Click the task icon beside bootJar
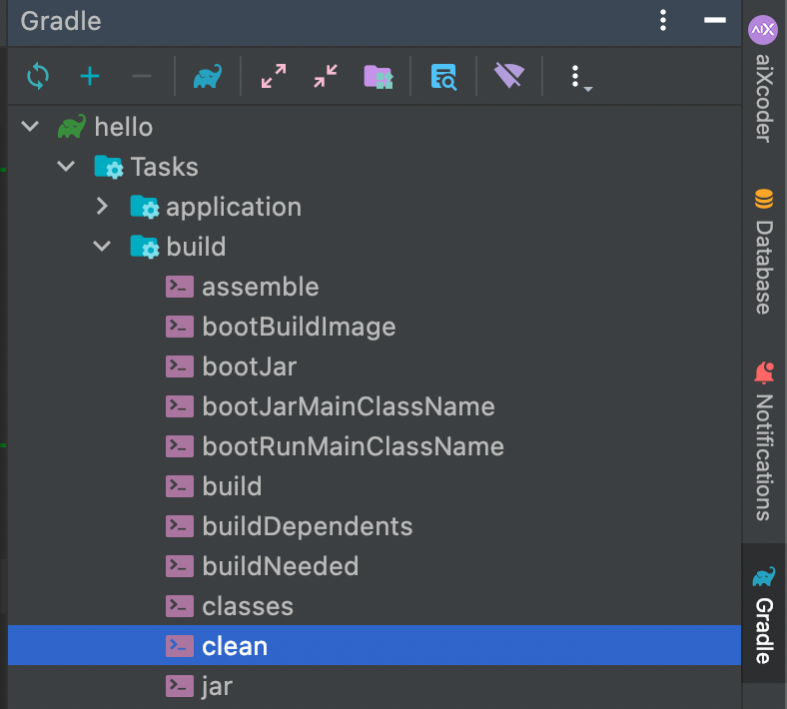 180,366
